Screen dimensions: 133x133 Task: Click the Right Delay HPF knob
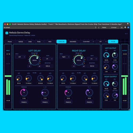pyautogui.click(x=63, y=78)
